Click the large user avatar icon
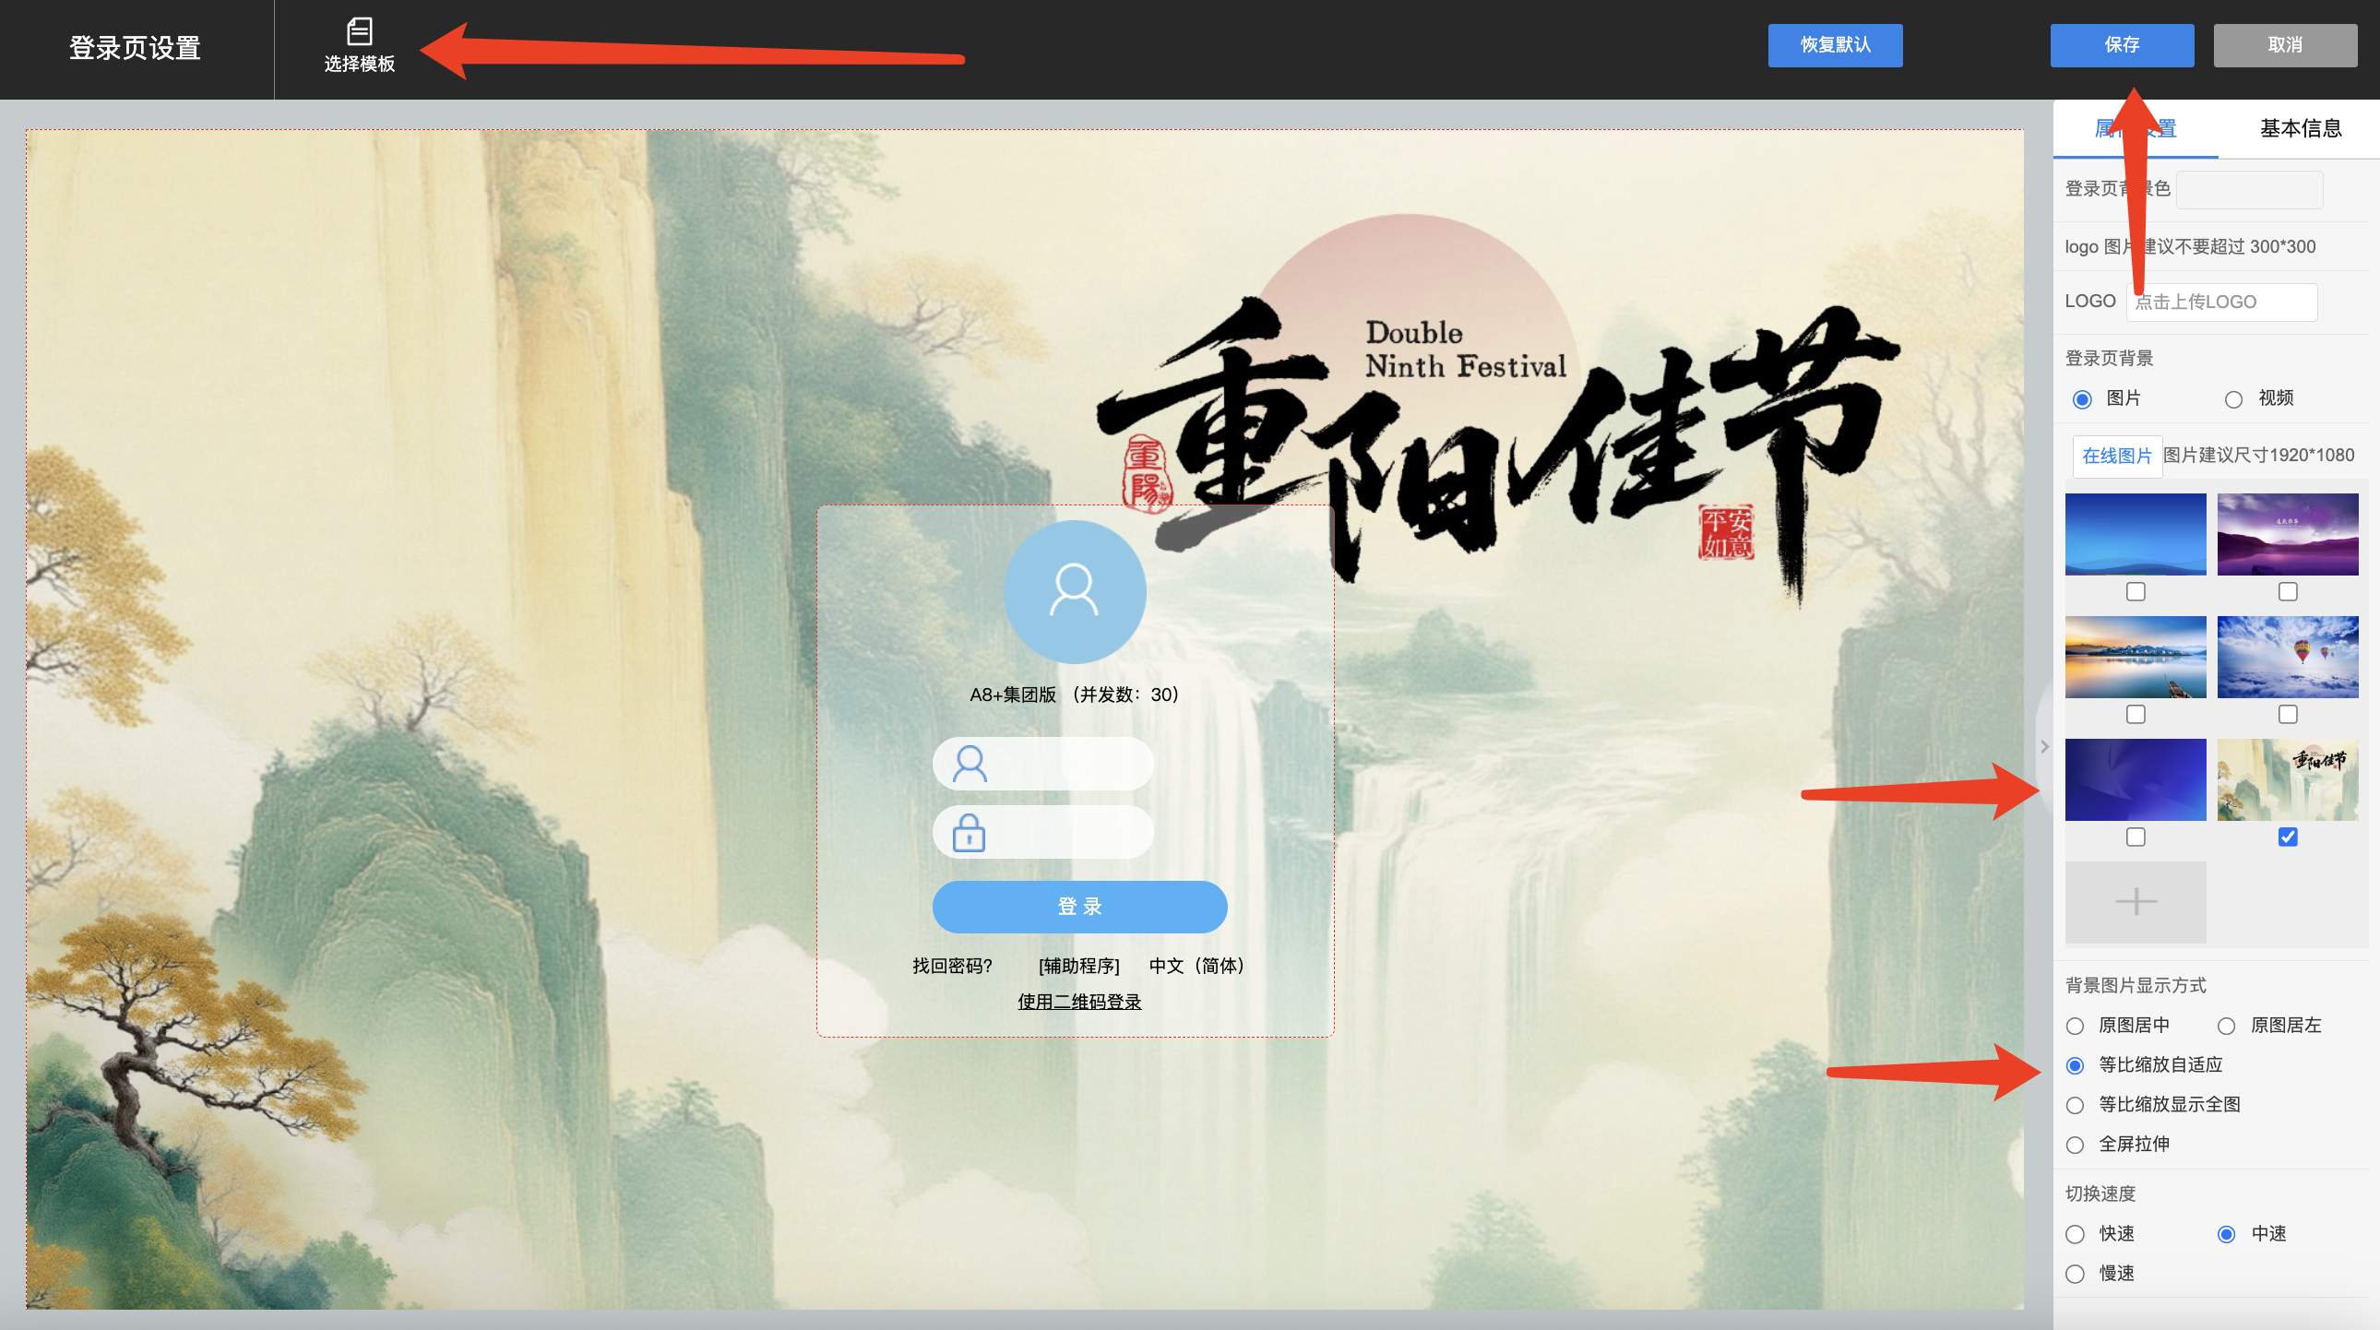Image resolution: width=2380 pixels, height=1330 pixels. point(1075,591)
